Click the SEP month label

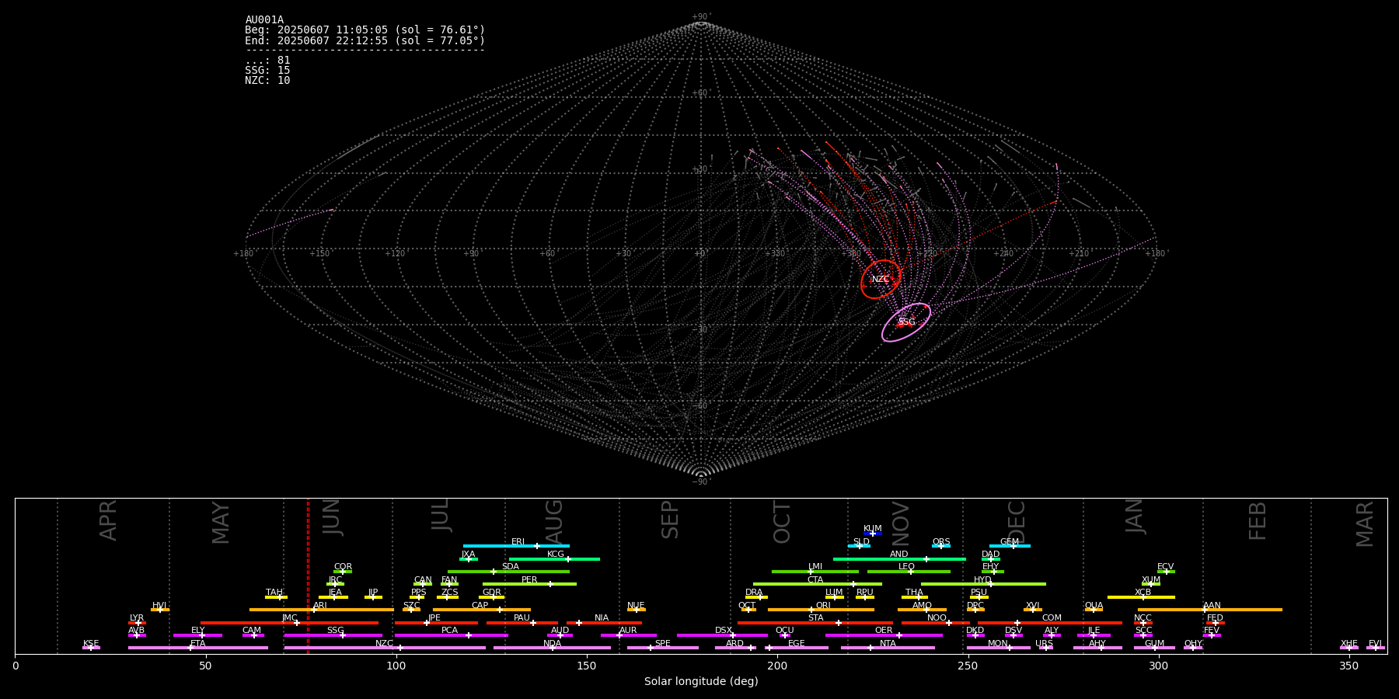[670, 520]
